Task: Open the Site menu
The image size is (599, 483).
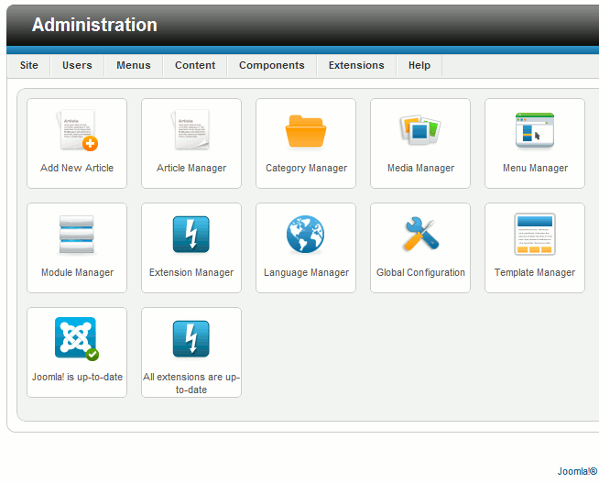Action: [x=29, y=65]
